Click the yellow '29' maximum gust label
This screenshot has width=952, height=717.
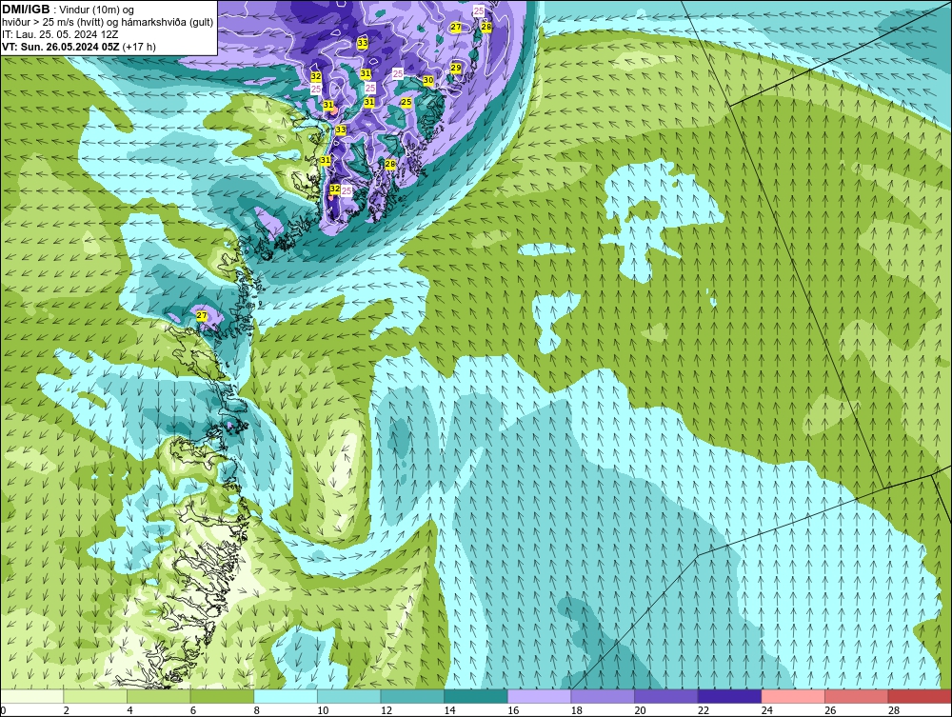pyautogui.click(x=456, y=68)
